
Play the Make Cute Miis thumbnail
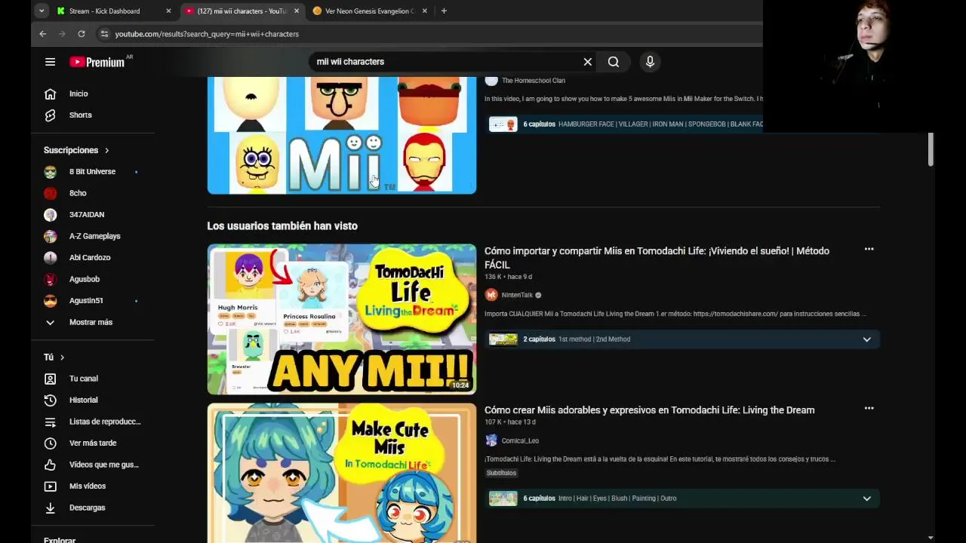pos(342,473)
